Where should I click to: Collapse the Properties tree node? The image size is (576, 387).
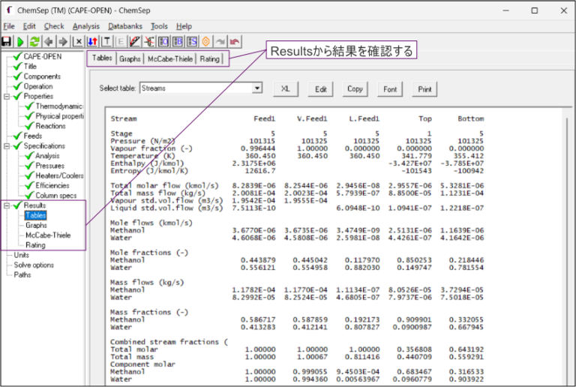(7, 97)
